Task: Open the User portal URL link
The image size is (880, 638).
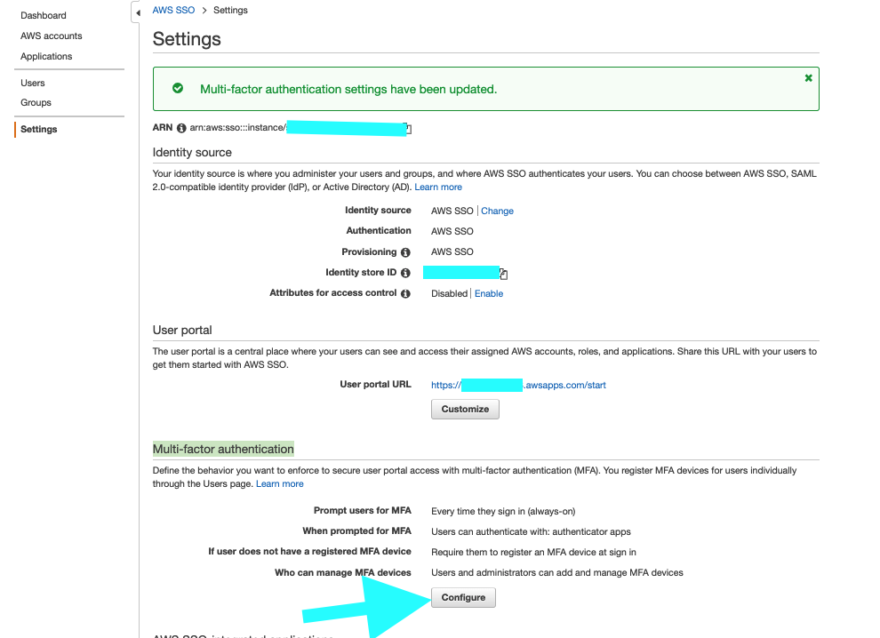Action: coord(518,385)
